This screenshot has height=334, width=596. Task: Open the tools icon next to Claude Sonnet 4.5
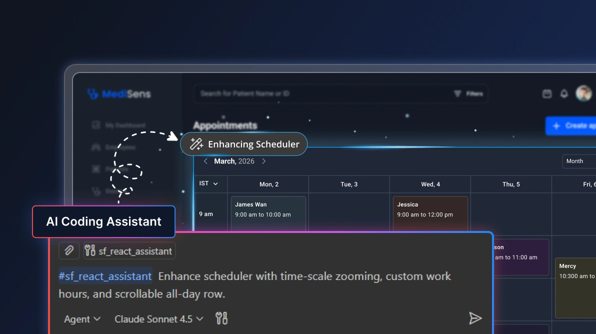click(221, 318)
